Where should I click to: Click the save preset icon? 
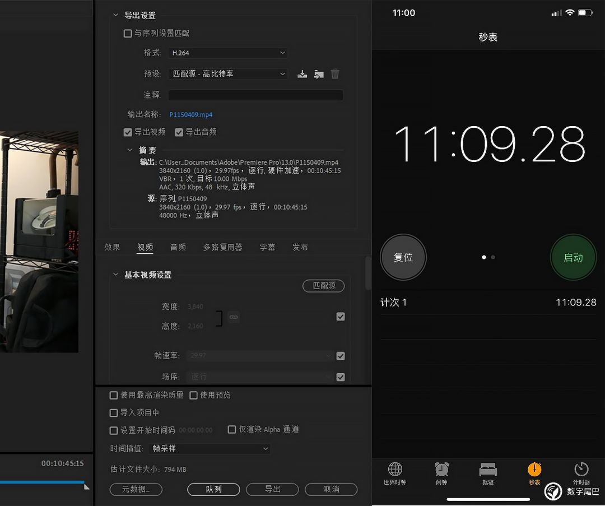pos(302,74)
